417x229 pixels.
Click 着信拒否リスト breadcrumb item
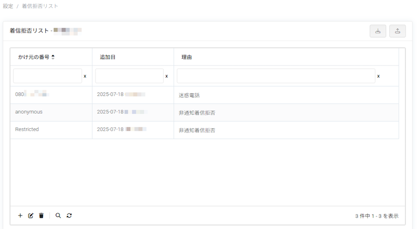[40, 6]
